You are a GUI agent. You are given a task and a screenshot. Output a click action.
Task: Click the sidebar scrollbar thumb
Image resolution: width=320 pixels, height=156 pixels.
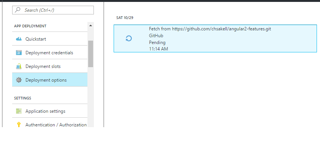[x=90, y=53]
